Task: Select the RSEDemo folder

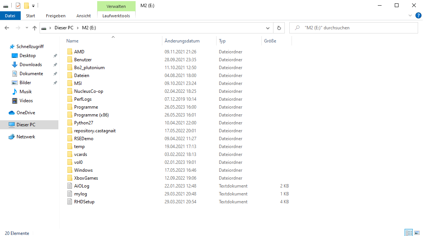Action: pos(84,139)
